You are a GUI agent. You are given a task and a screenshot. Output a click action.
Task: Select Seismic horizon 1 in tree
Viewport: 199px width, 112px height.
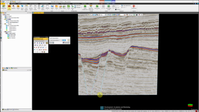pyautogui.click(x=12, y=27)
